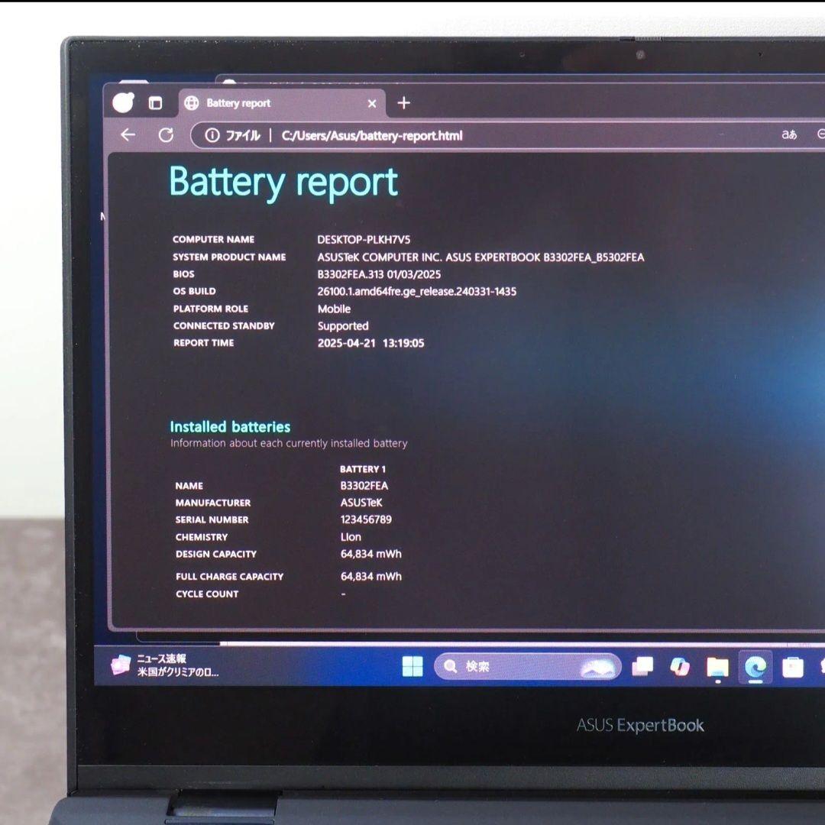Select the DESKTOP-PLKH7V5 computer name value

[364, 239]
